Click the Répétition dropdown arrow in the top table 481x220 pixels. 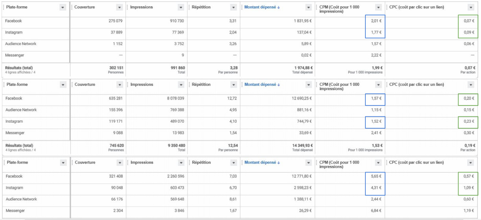click(234, 7)
